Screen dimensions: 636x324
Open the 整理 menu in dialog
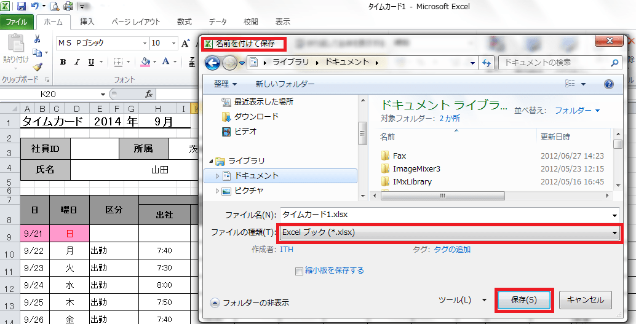pos(225,84)
